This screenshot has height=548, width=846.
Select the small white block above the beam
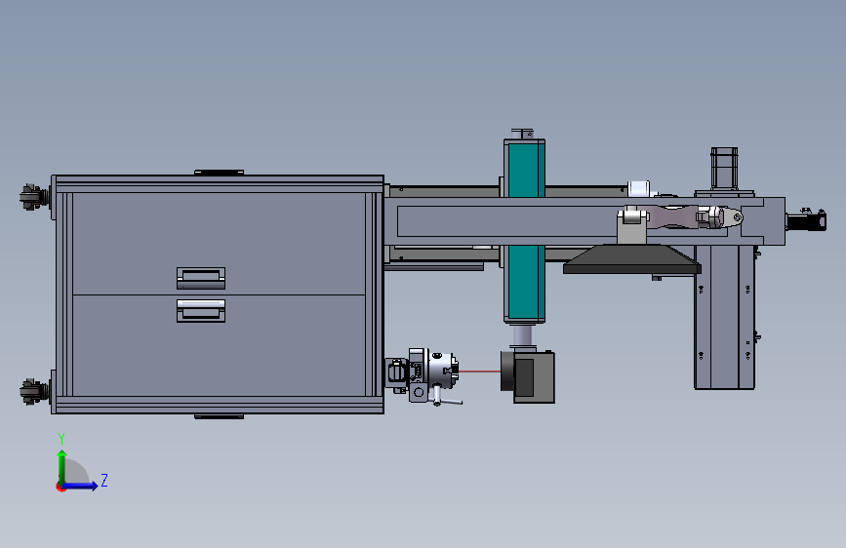tap(639, 189)
